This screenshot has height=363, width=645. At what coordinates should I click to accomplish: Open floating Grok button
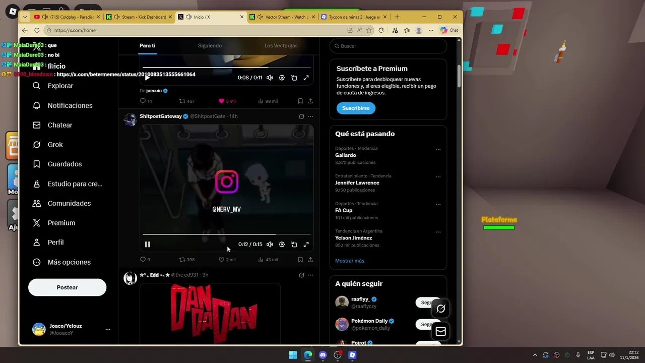[x=440, y=309]
